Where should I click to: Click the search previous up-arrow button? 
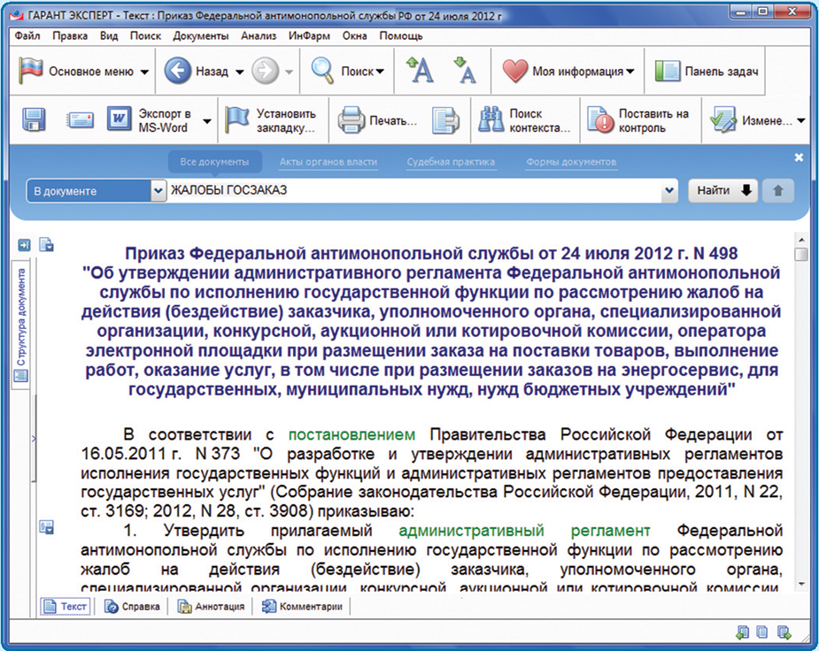click(x=778, y=190)
